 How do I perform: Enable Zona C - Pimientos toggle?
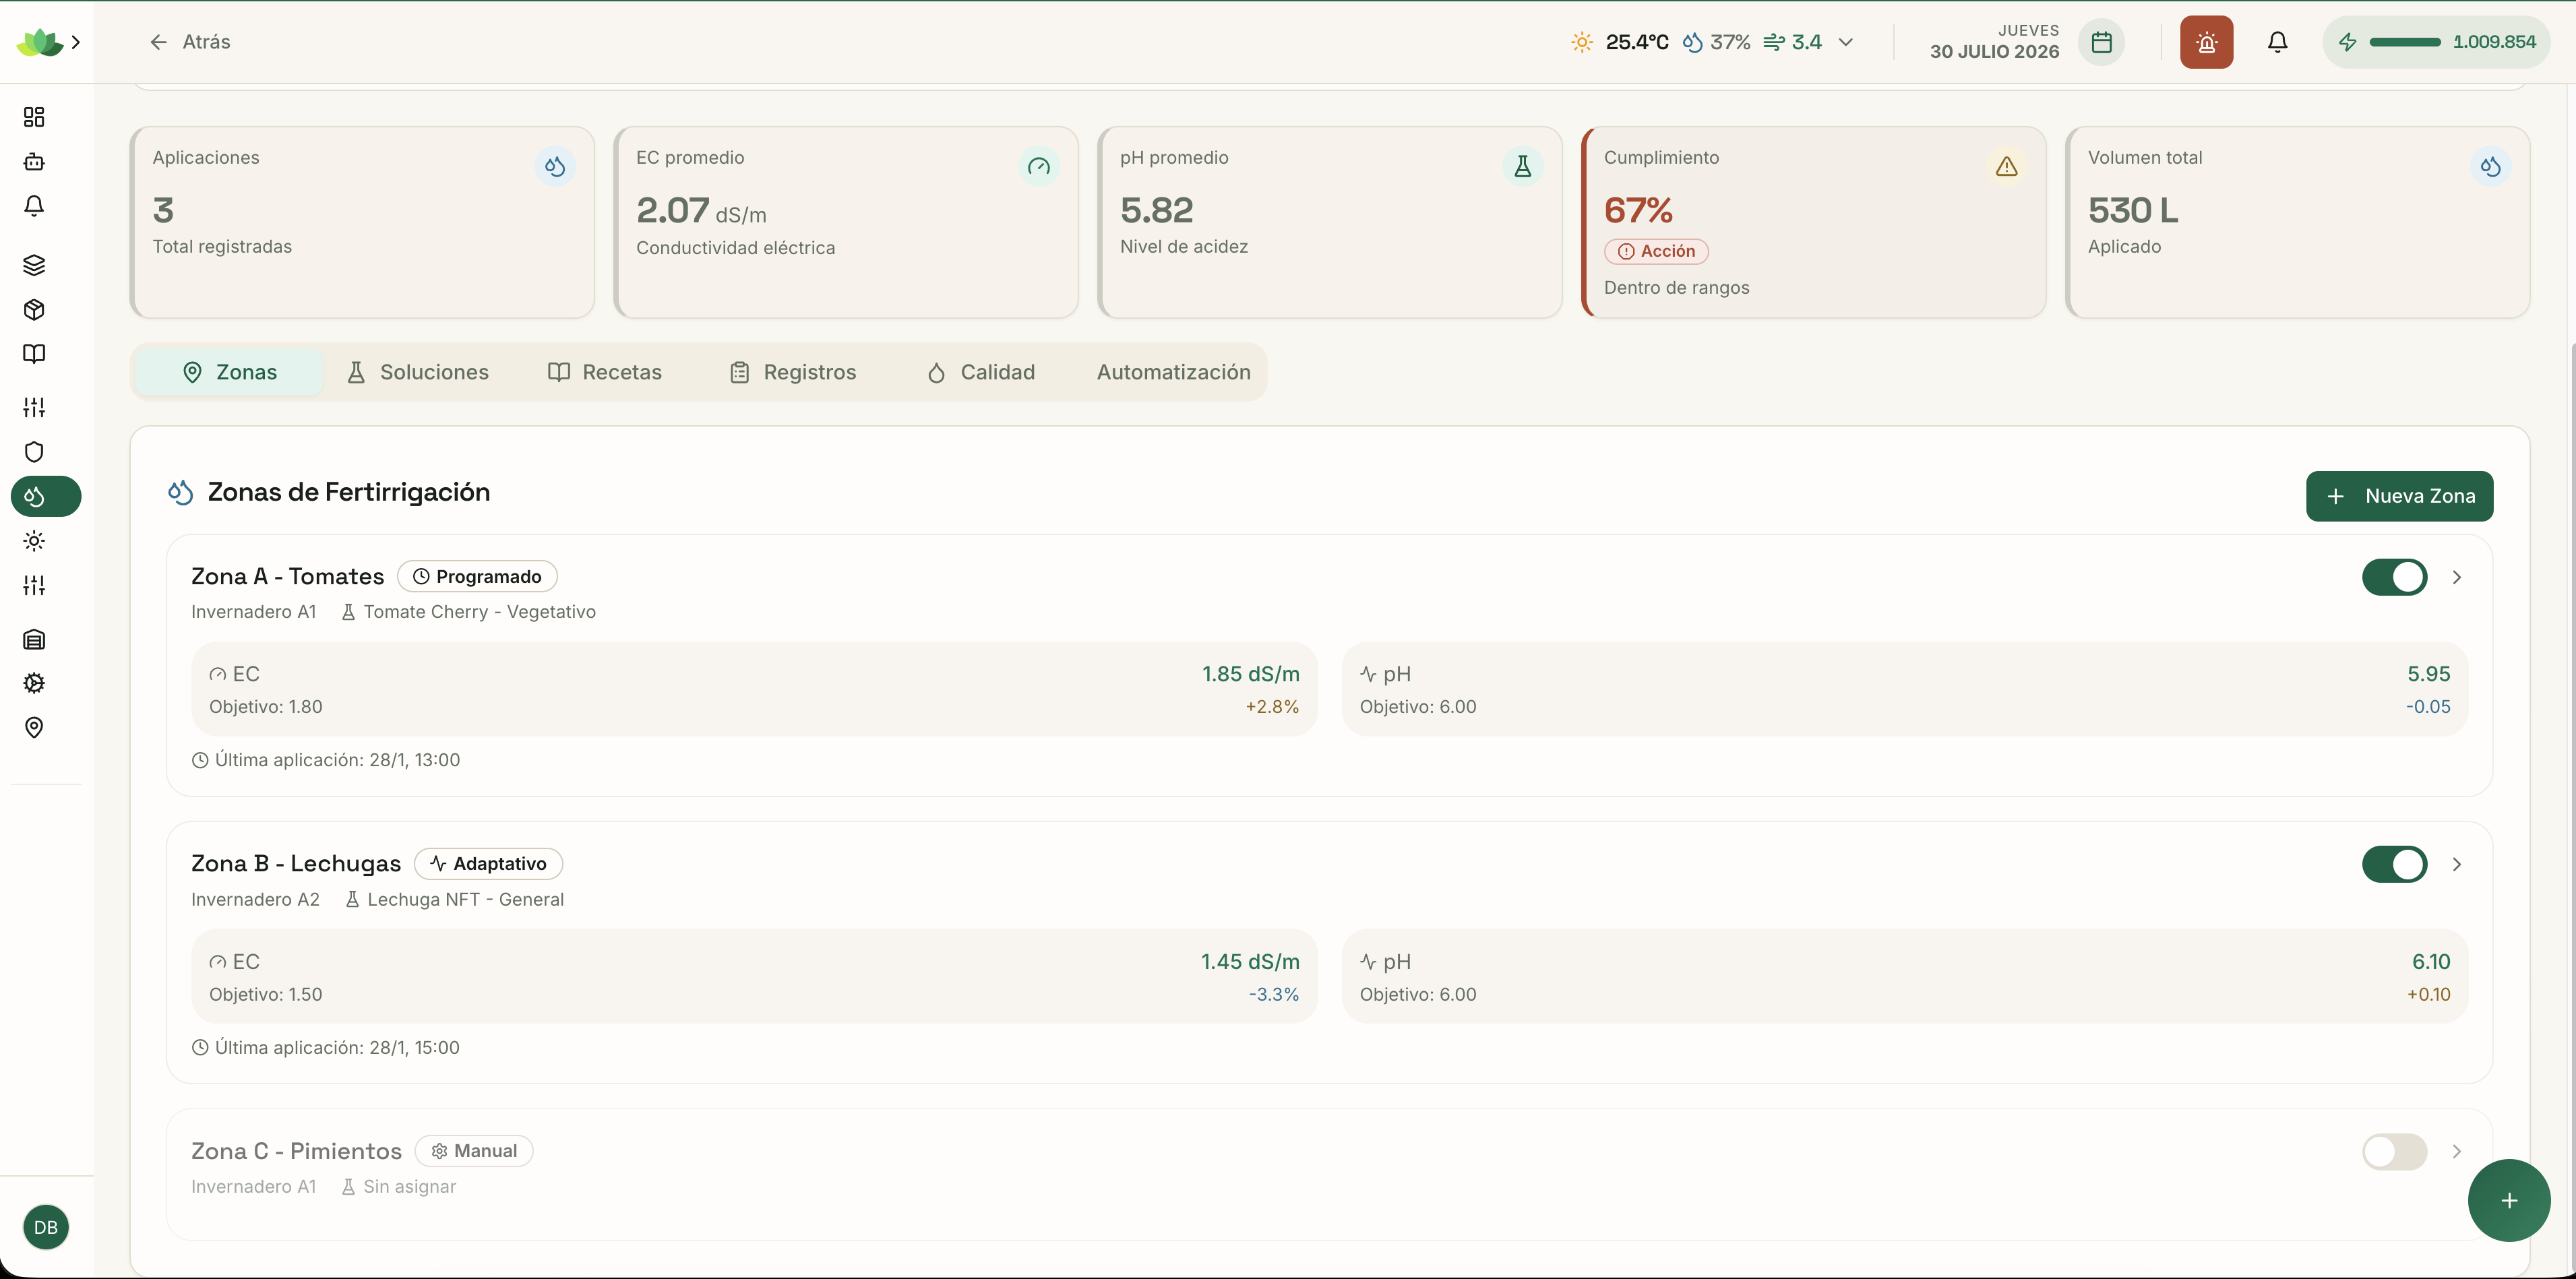[2394, 1151]
